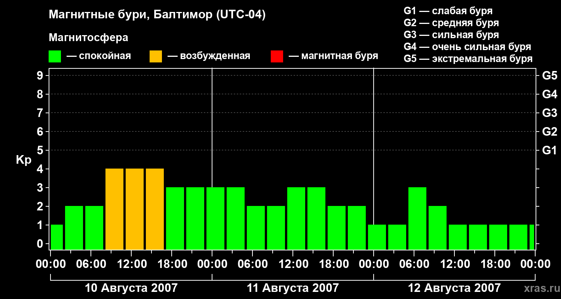Click the Kp 2 bar on 12 August 08:00–11:00

click(x=438, y=228)
